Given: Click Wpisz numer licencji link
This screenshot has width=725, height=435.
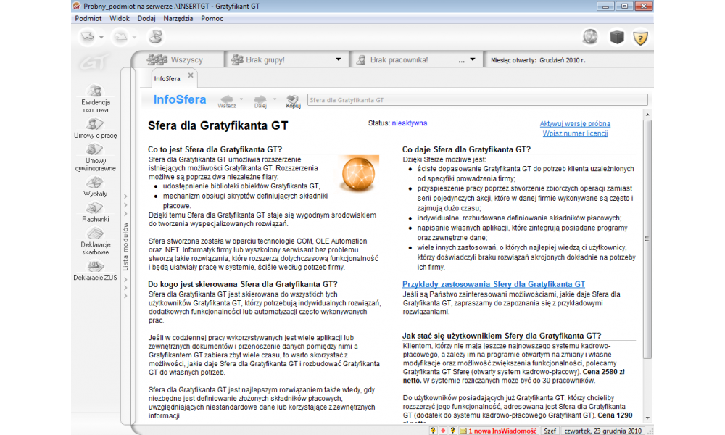Looking at the screenshot, I should tap(575, 133).
